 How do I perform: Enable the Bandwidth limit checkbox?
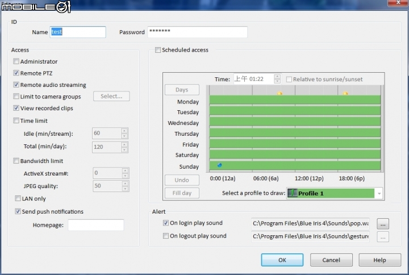[16, 161]
